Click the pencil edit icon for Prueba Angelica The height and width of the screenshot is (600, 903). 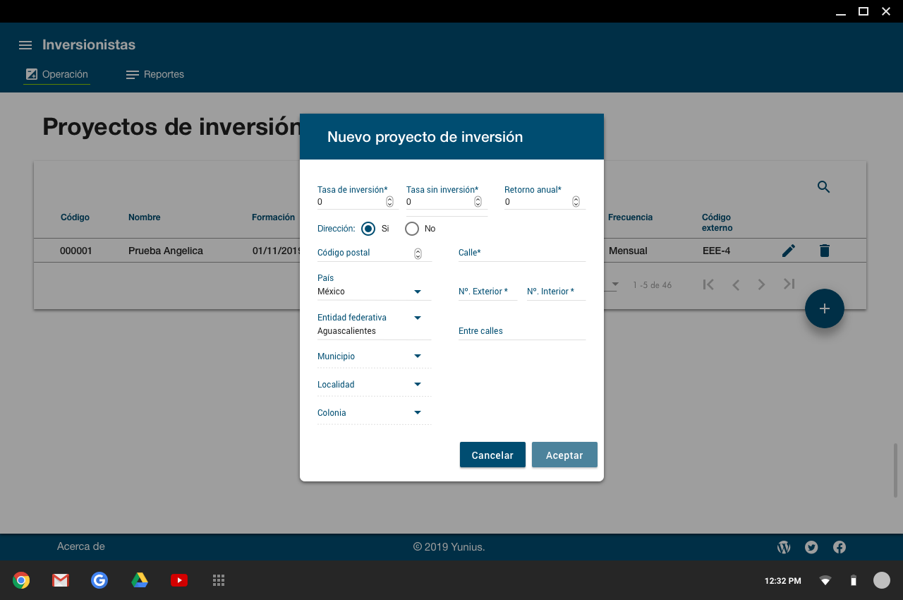pos(789,251)
